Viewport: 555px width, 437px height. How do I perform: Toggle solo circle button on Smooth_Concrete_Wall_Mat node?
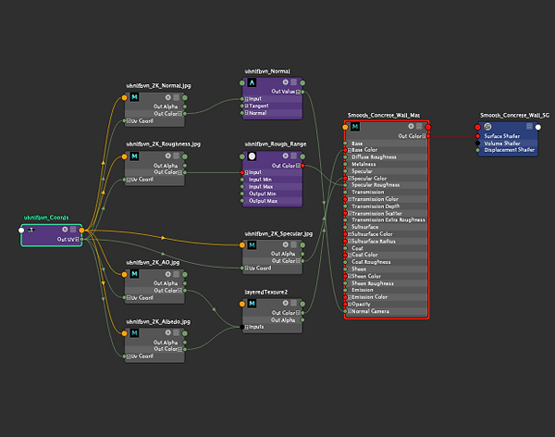411,126
